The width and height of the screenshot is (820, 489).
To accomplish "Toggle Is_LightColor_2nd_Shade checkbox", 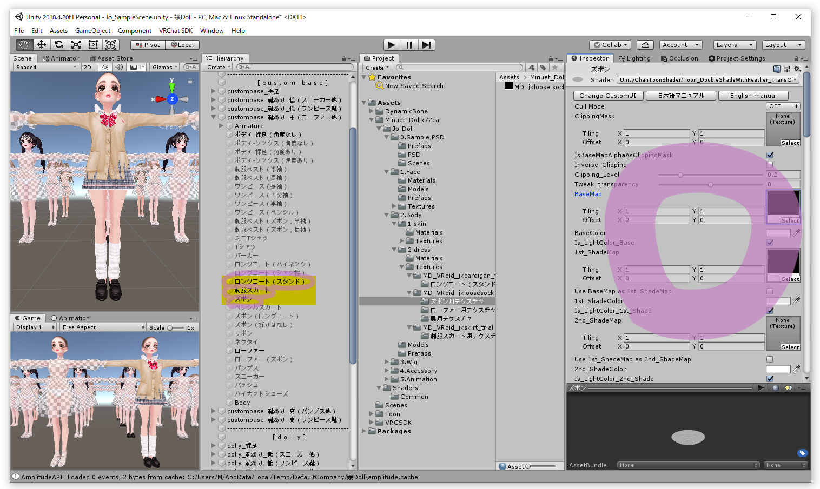I will (770, 379).
